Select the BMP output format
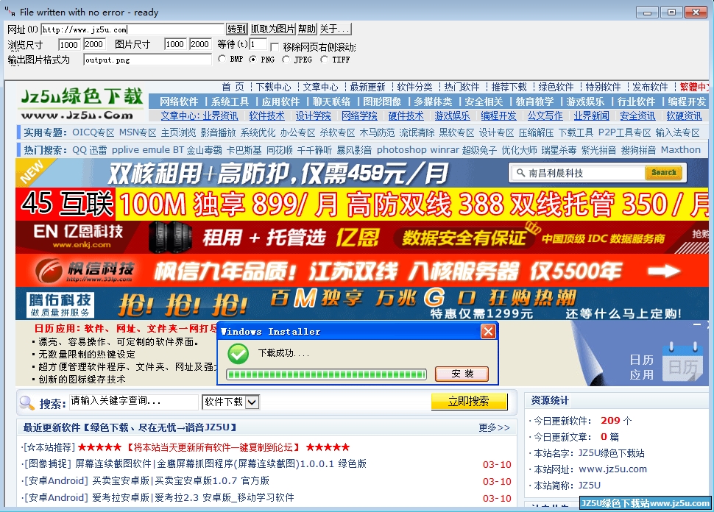 (222, 59)
